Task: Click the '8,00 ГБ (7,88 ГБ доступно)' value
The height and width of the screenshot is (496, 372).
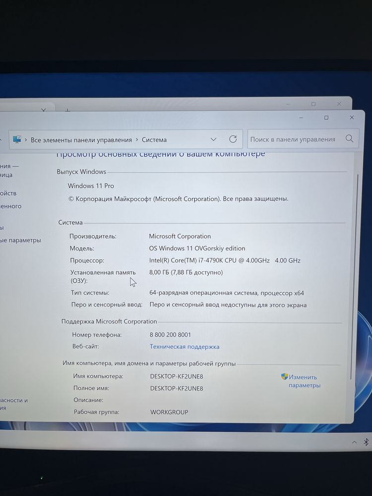Action: [x=186, y=272]
